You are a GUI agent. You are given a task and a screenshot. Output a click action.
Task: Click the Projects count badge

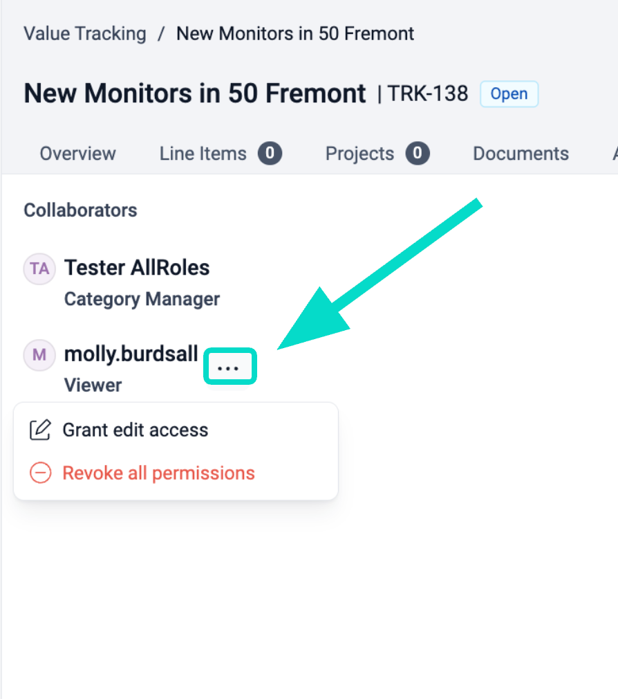pyautogui.click(x=418, y=153)
